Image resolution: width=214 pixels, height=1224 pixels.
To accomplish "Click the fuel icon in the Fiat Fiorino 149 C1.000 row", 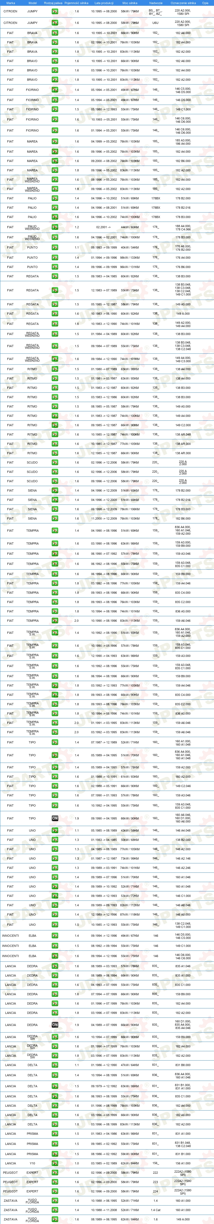I will (x=55, y=109).
